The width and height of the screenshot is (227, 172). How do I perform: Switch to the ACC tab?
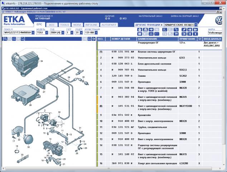pyautogui.click(x=52, y=25)
